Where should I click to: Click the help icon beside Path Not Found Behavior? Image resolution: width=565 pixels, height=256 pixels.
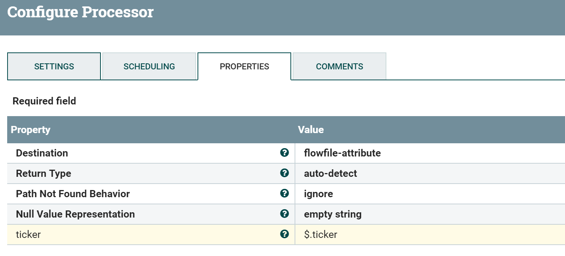tap(284, 194)
